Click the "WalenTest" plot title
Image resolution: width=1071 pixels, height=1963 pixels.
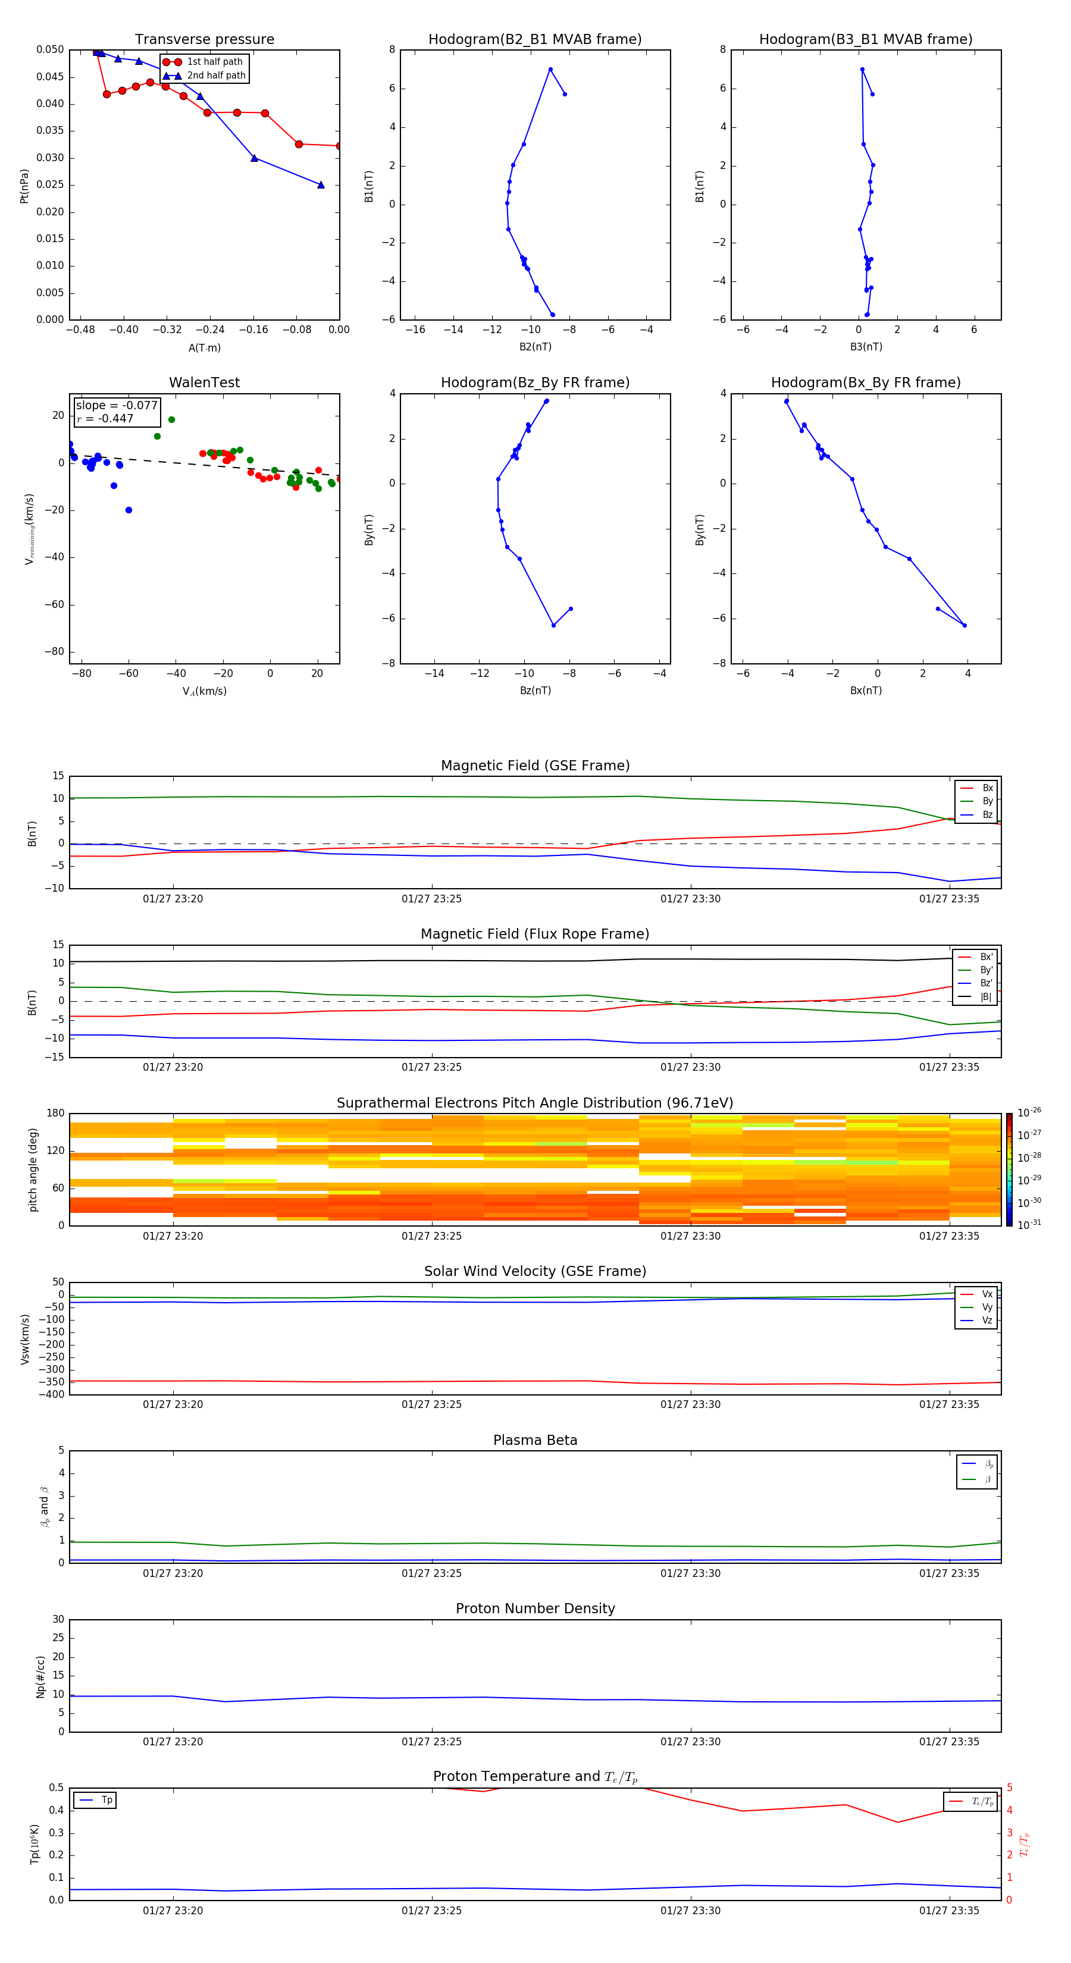point(204,382)
